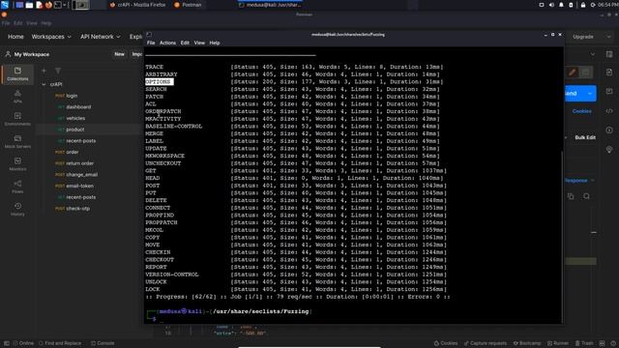The width and height of the screenshot is (619, 348).
Task: Open the File menu in the terminal
Action: tap(151, 43)
